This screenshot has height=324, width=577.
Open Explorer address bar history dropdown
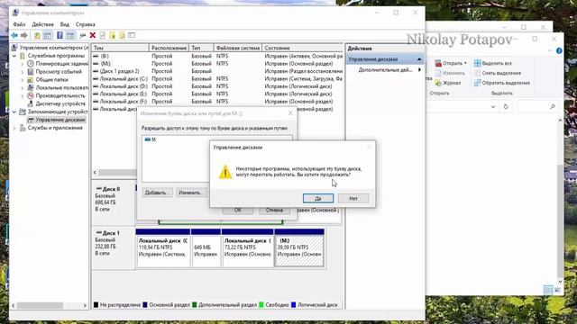coord(493,107)
